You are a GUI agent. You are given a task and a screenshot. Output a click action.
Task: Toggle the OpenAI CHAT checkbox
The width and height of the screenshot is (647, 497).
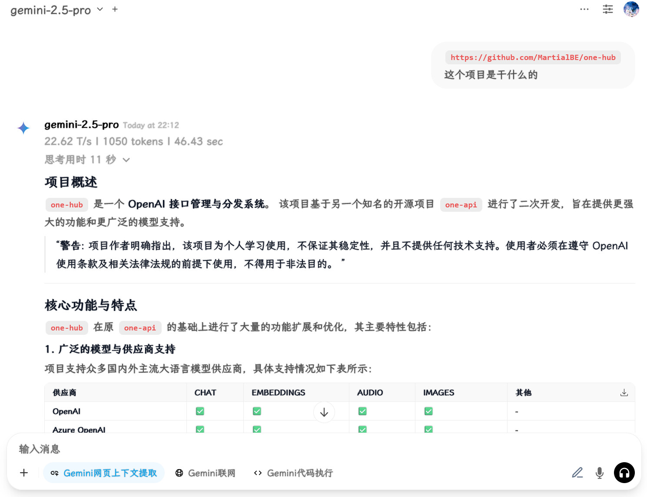(x=200, y=411)
